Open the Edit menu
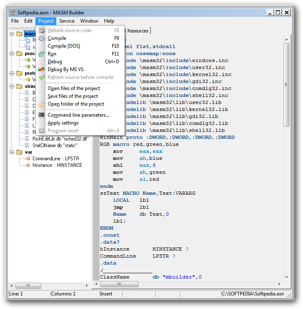 [x=28, y=21]
